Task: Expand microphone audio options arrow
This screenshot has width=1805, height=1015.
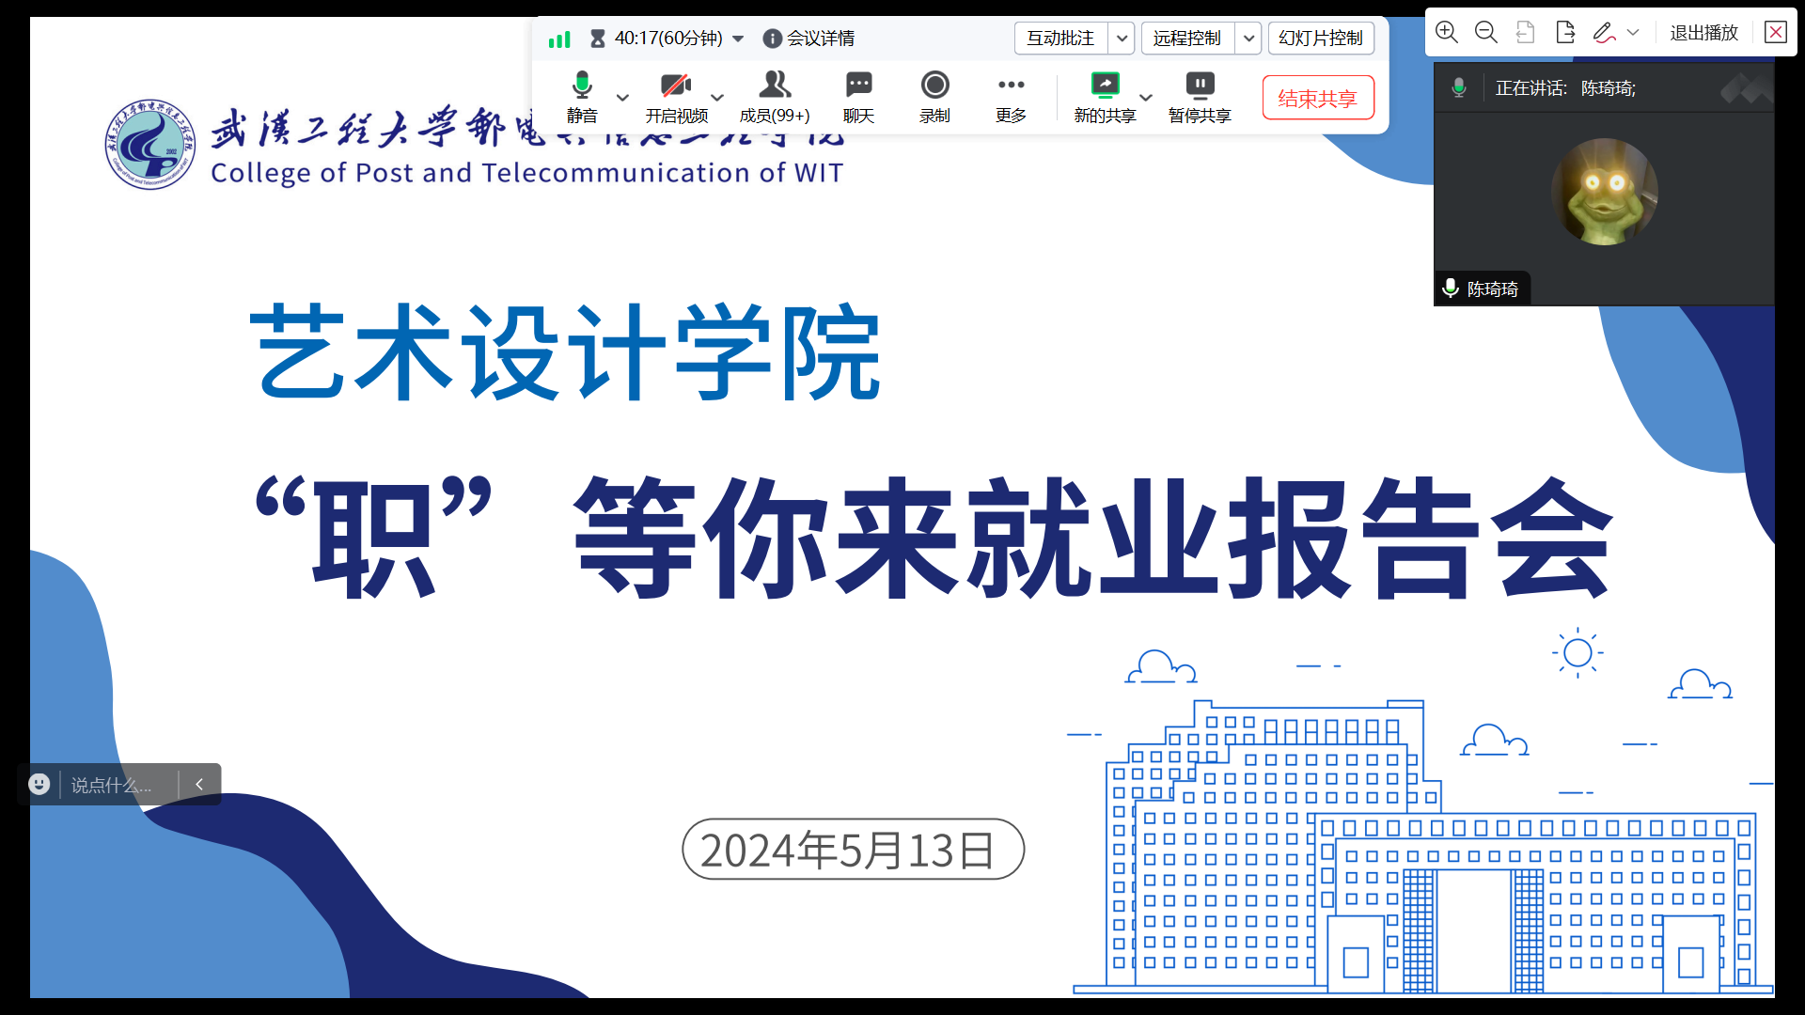Action: [x=622, y=97]
